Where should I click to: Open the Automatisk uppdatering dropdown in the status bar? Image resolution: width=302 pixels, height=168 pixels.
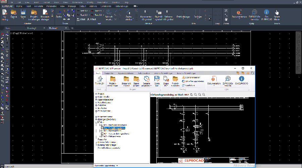click(x=117, y=166)
